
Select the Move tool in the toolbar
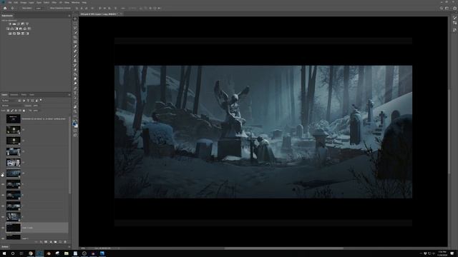75,19
